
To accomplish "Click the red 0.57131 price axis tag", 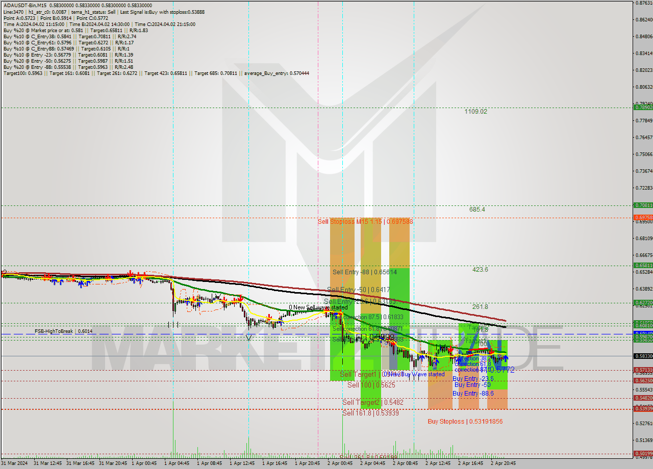I will [x=643, y=370].
